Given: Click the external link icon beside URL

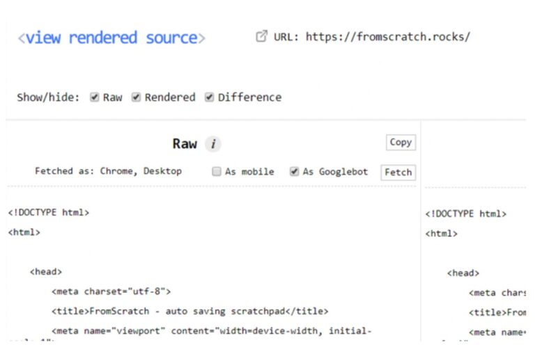Looking at the screenshot, I should coord(262,37).
